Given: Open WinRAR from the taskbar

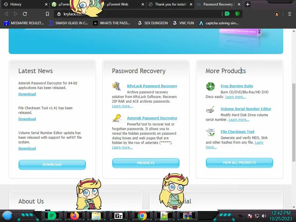Looking at the screenshot, I should pos(187,216).
